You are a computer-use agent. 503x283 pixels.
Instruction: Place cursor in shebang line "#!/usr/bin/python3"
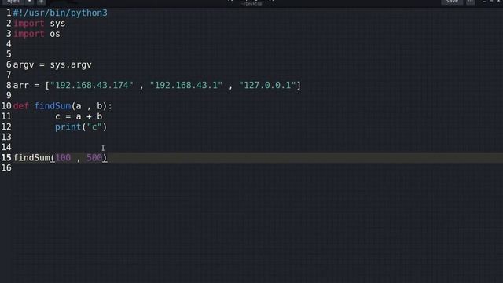[x=61, y=13]
